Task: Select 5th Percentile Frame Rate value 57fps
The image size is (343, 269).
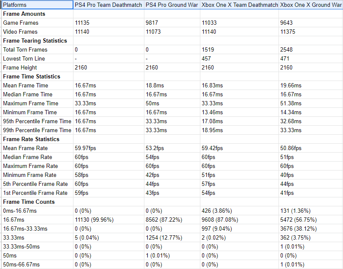Action: (208, 184)
